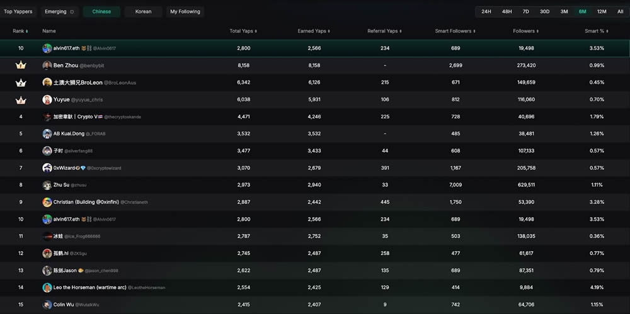Sort by Total Yaps column
The width and height of the screenshot is (630, 314).
coord(243,31)
